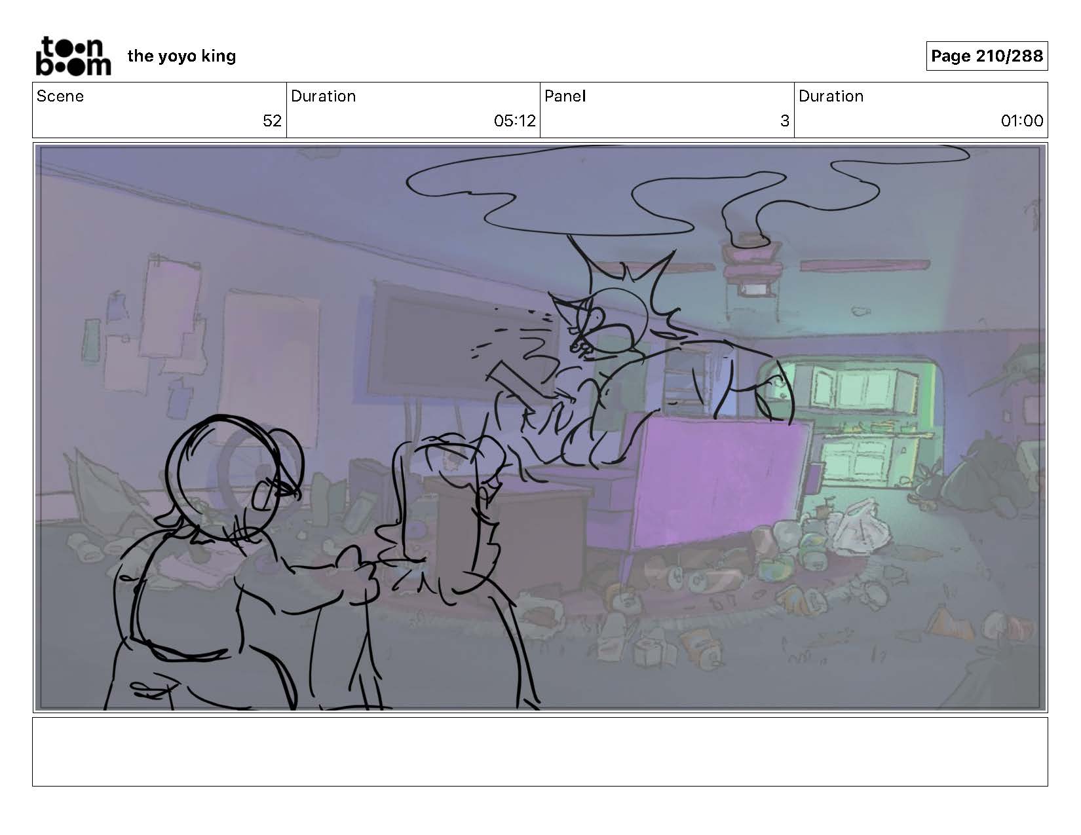Click the panel duration value "01:00"
The width and height of the screenshot is (1081, 835).
pos(1022,121)
